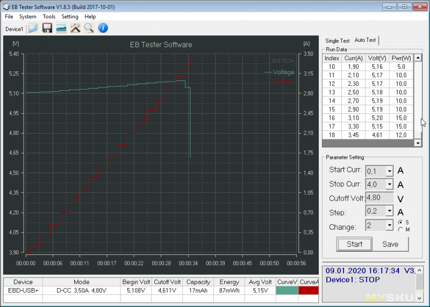Image resolution: width=430 pixels, height=307 pixels.
Task: Open file using folder icon in toolbar
Action: tap(33, 28)
